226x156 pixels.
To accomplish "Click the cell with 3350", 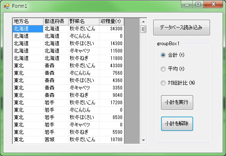I will pyautogui.click(x=111, y=88).
